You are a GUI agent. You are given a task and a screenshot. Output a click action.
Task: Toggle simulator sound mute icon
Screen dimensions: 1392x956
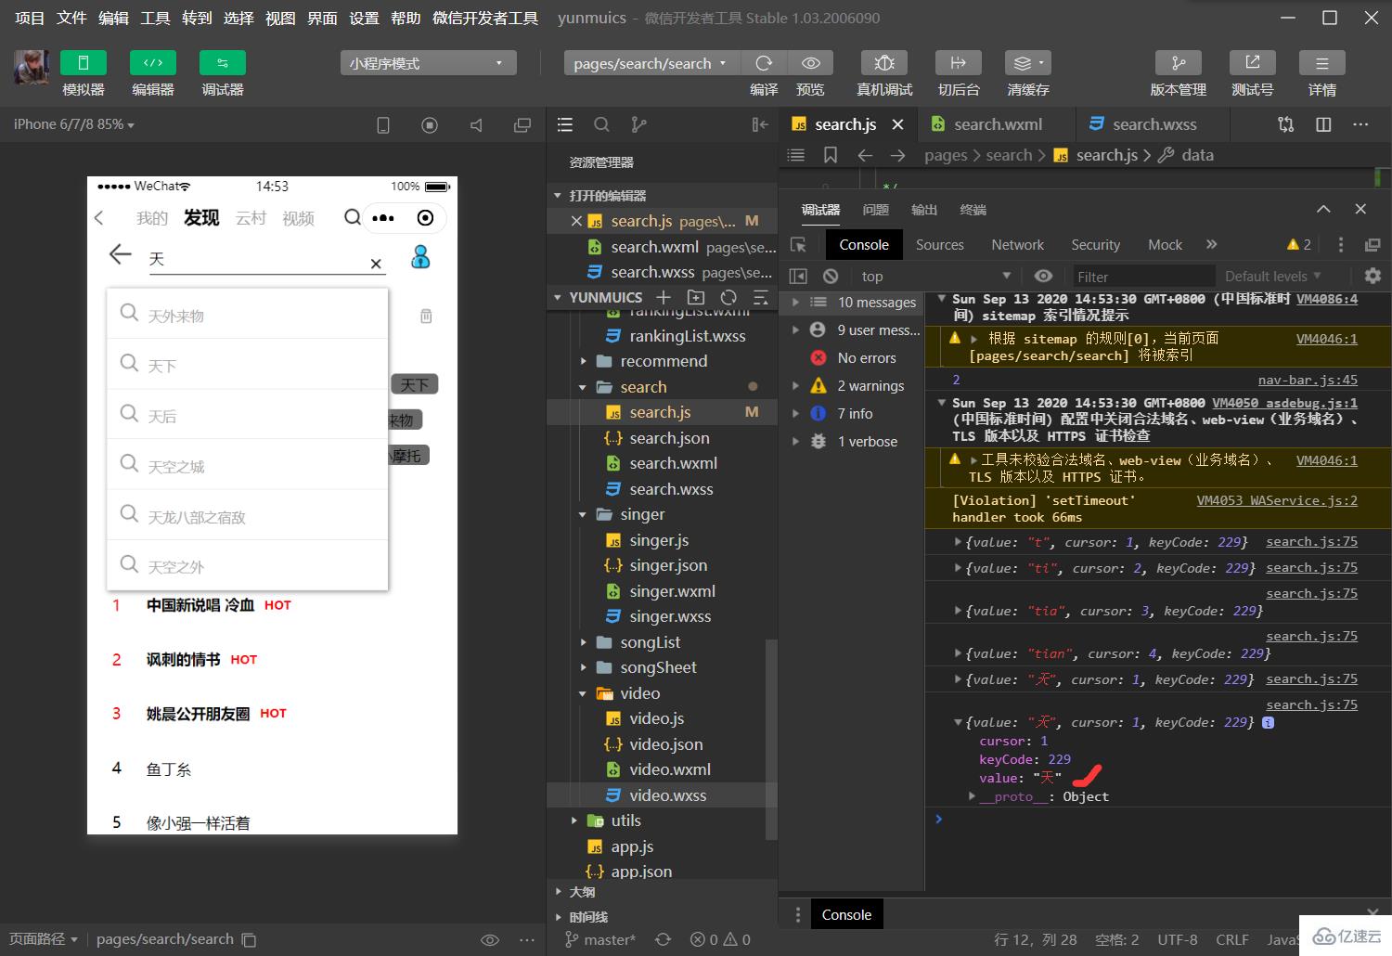click(x=476, y=125)
